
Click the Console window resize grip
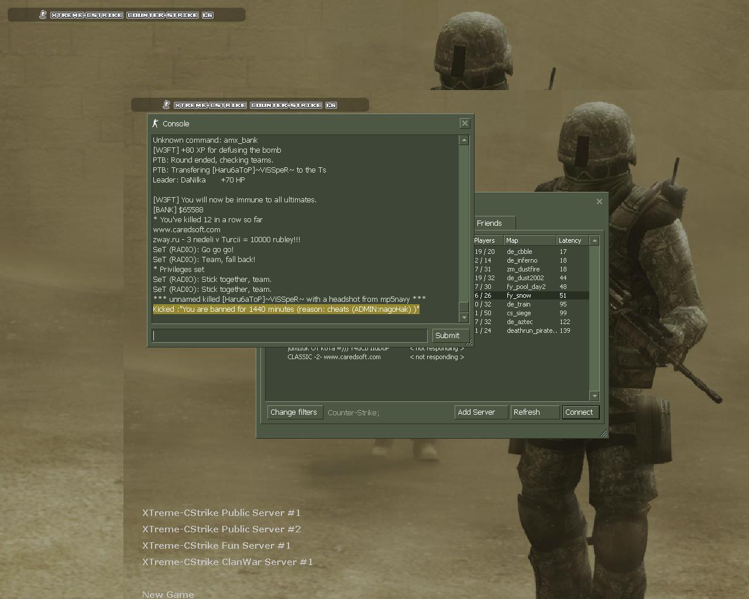pyautogui.click(x=469, y=343)
